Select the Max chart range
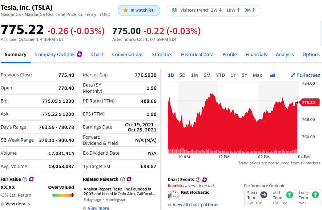The width and height of the screenshot is (322, 210). 257,75
